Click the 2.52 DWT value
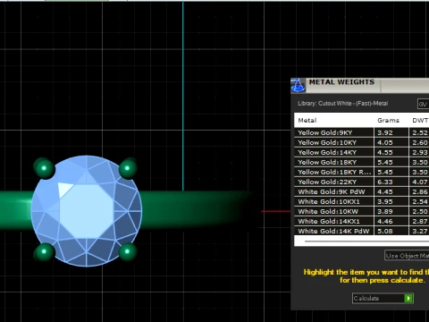The height and width of the screenshot is (322, 429). click(x=420, y=133)
